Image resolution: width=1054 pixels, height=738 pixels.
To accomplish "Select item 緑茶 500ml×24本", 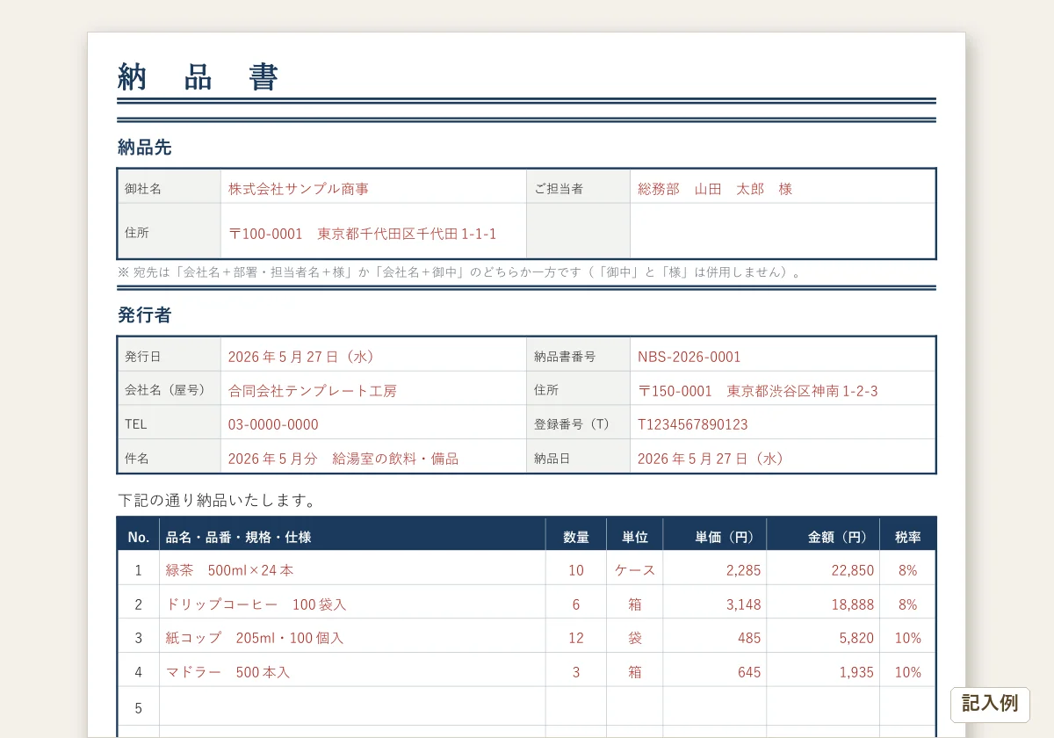I will pos(230,570).
